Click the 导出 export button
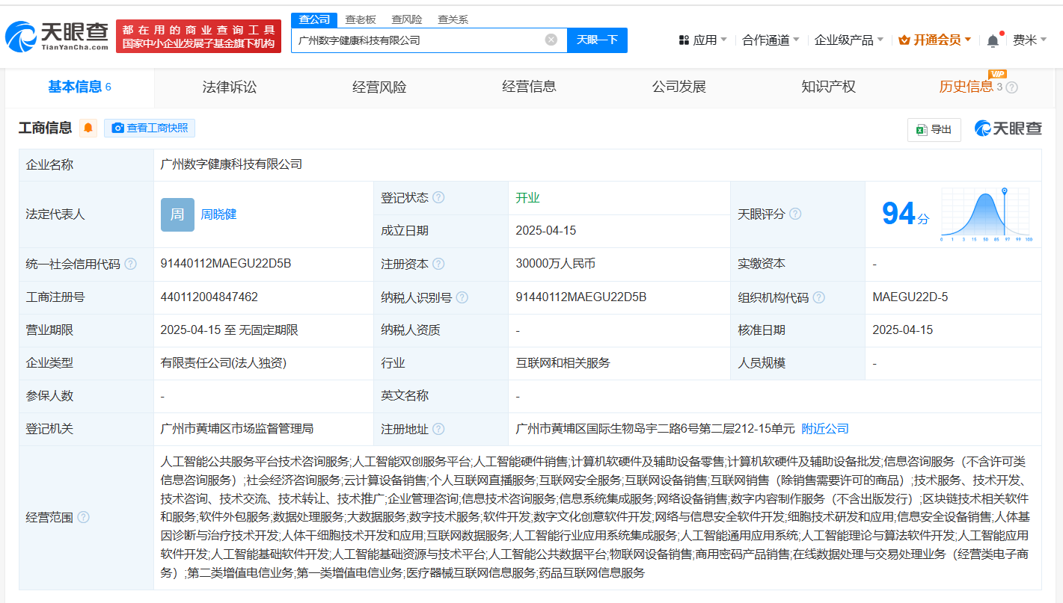Viewport: 1063px width, 603px height. (934, 129)
